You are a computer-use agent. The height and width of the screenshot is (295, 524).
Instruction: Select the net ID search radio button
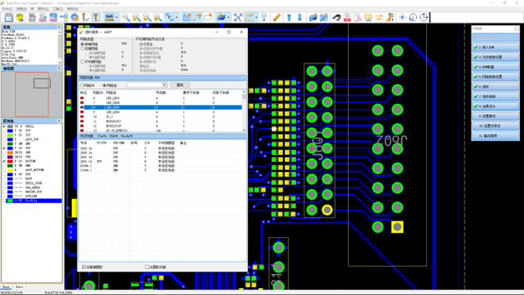[82, 85]
